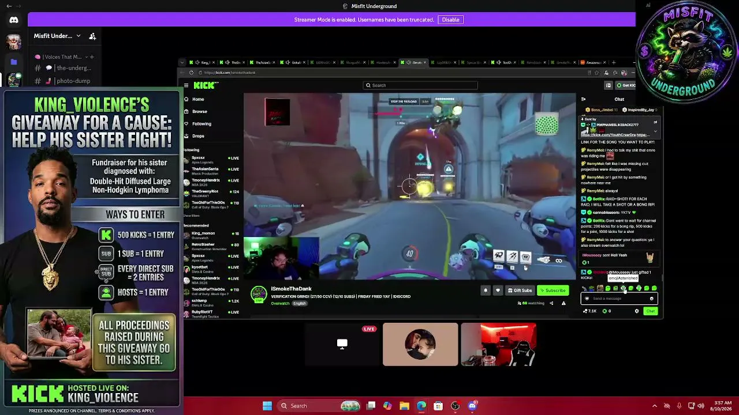The height and width of the screenshot is (415, 739).
Task: Open the-underground Discord channel
Action: point(66,68)
